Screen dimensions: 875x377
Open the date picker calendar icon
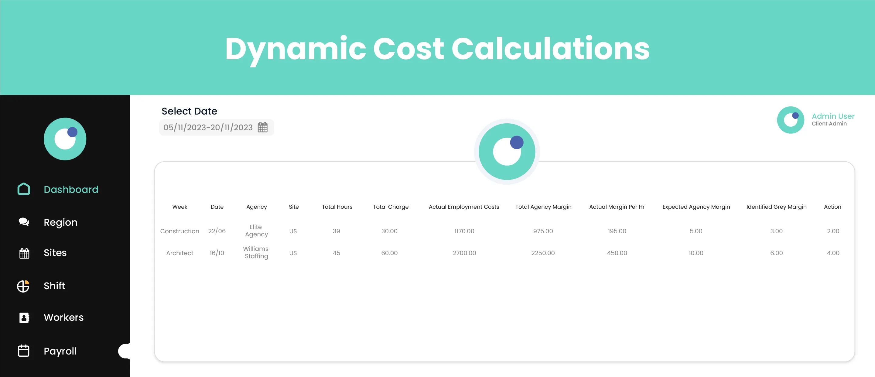(262, 127)
